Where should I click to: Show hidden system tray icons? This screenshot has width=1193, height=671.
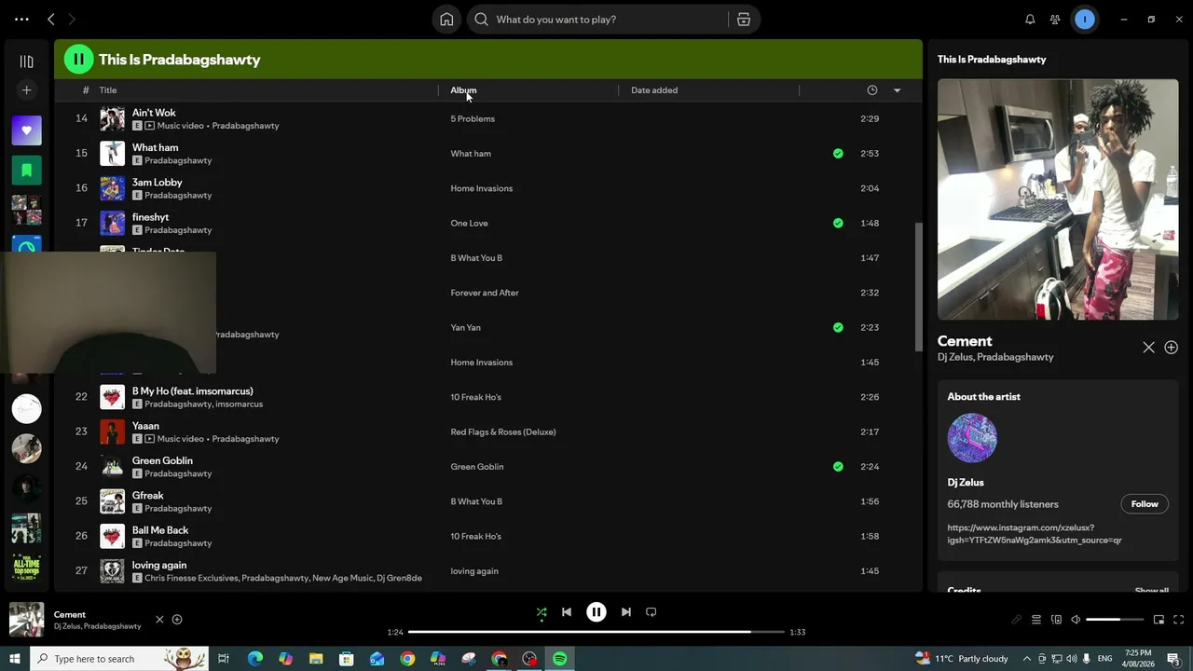point(1027,659)
